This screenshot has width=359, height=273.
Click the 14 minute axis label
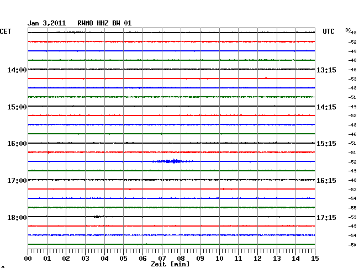coord(295,259)
